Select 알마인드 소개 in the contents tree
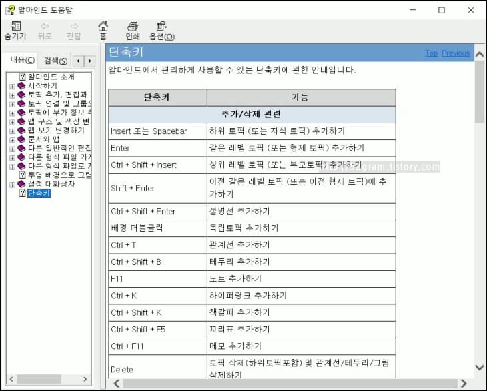The width and height of the screenshot is (487, 391). point(51,77)
